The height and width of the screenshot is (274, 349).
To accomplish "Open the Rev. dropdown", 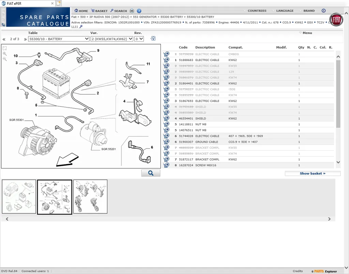I will [x=139, y=39].
